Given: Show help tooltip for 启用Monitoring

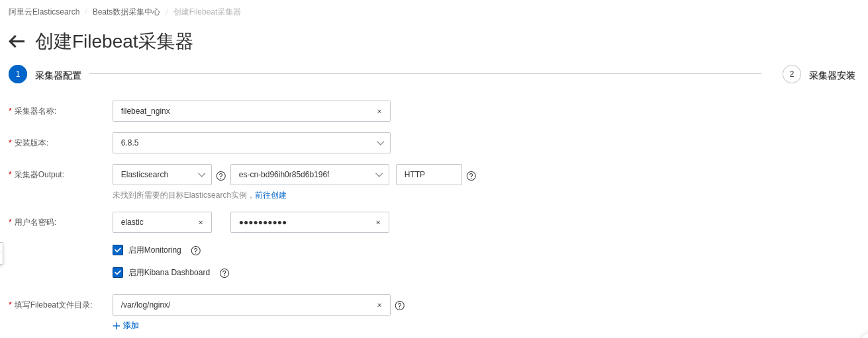Looking at the screenshot, I should tap(196, 251).
